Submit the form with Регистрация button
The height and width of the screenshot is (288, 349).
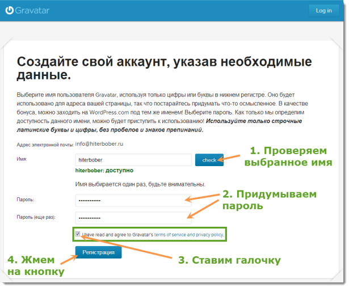(98, 252)
